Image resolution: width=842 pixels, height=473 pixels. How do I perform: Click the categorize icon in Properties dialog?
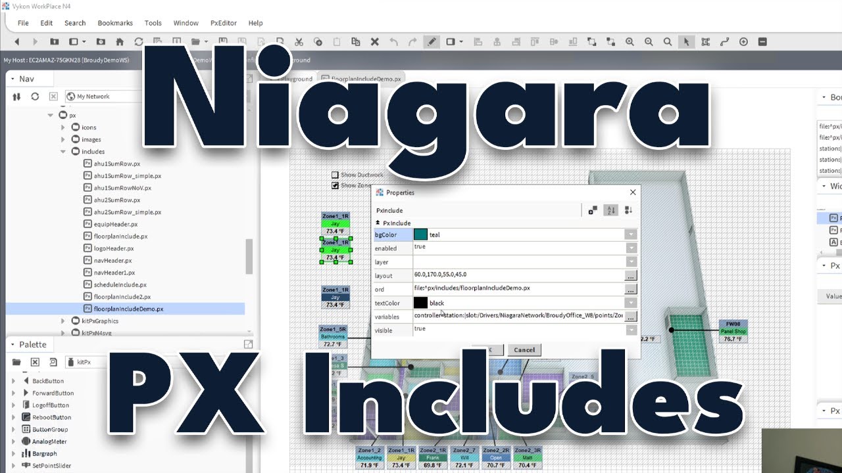593,210
